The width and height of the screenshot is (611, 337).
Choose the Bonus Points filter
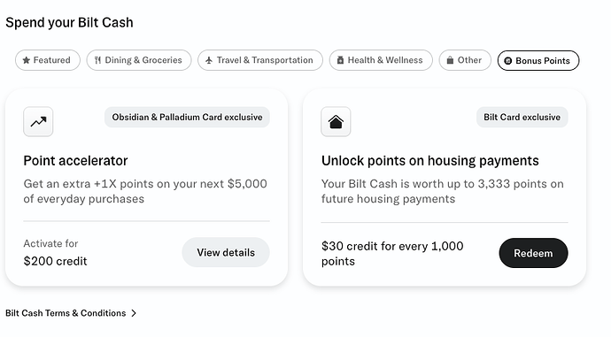pyautogui.click(x=538, y=61)
